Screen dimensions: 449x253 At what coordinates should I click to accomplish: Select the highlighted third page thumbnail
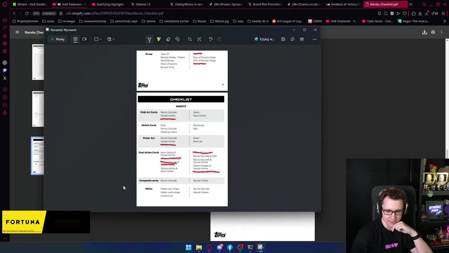[x=38, y=156]
